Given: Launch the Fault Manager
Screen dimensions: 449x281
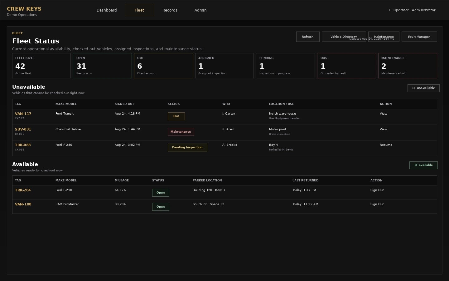Looking at the screenshot, I should pos(419,37).
